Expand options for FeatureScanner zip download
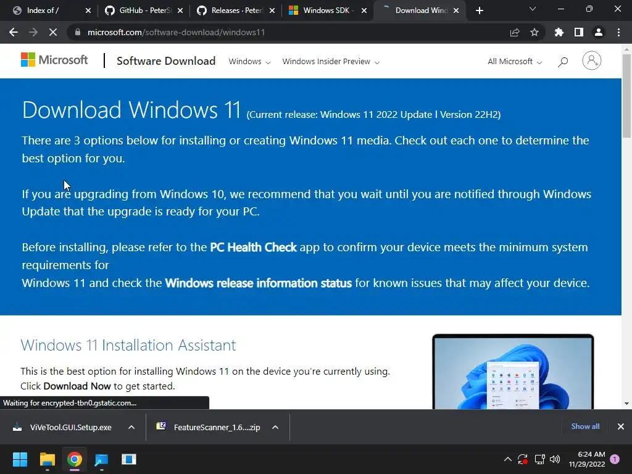Viewport: 632px width, 474px height. pos(275,427)
